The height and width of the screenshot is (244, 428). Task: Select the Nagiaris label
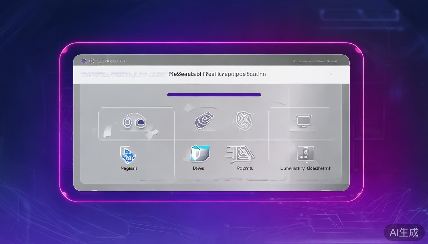(x=129, y=168)
